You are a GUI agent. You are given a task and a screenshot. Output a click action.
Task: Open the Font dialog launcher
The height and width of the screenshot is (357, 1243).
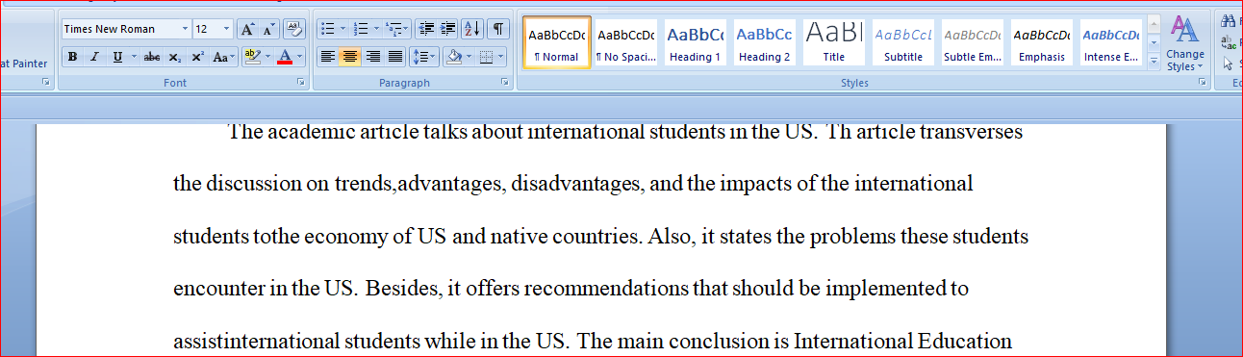point(301,83)
